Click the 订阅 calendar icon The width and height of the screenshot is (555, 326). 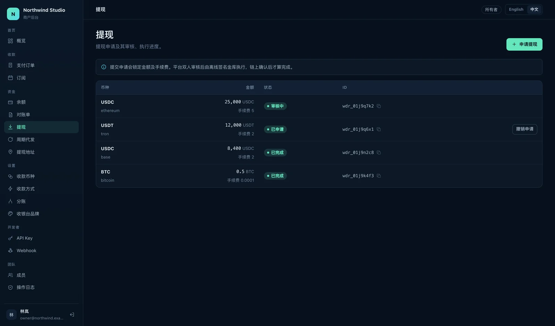(x=10, y=78)
